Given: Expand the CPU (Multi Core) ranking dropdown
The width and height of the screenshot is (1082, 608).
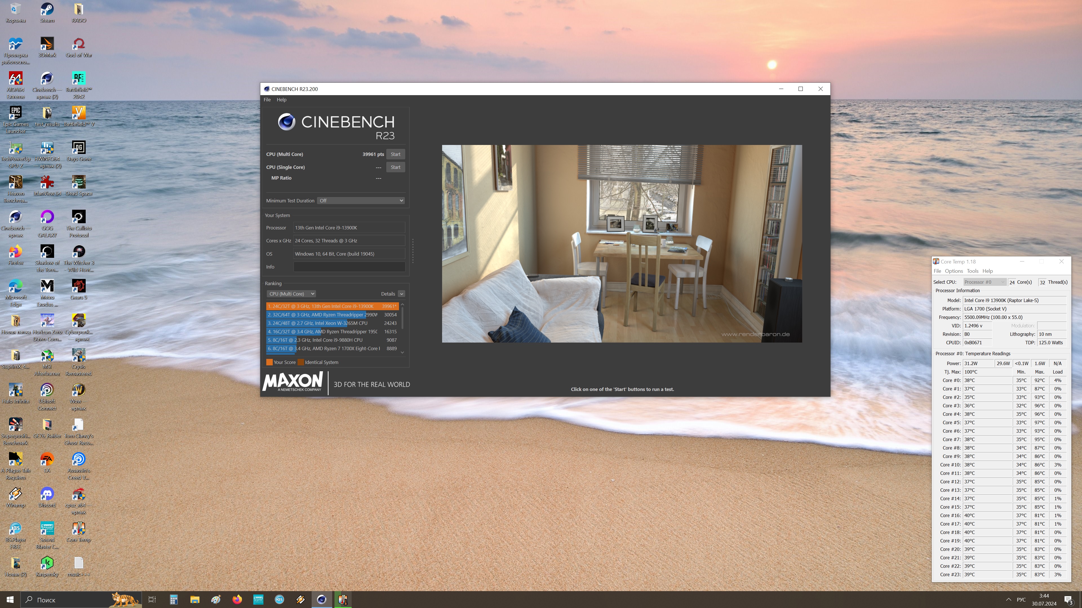Looking at the screenshot, I should pyautogui.click(x=291, y=294).
